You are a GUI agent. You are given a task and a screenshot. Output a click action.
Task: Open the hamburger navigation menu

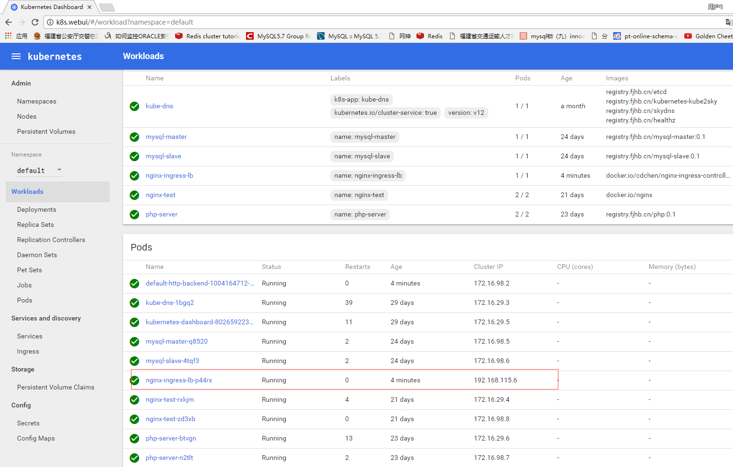(16, 56)
